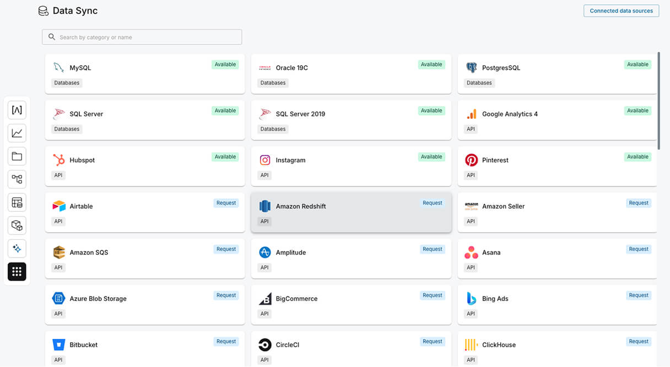
Task: Click the Airtable logo
Action: click(58, 206)
